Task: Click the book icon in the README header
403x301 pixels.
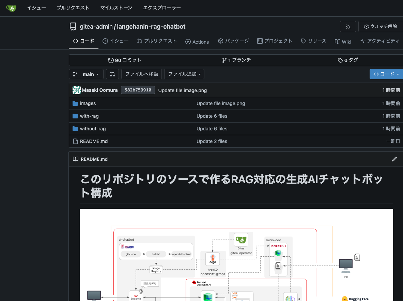Action: [x=76, y=159]
